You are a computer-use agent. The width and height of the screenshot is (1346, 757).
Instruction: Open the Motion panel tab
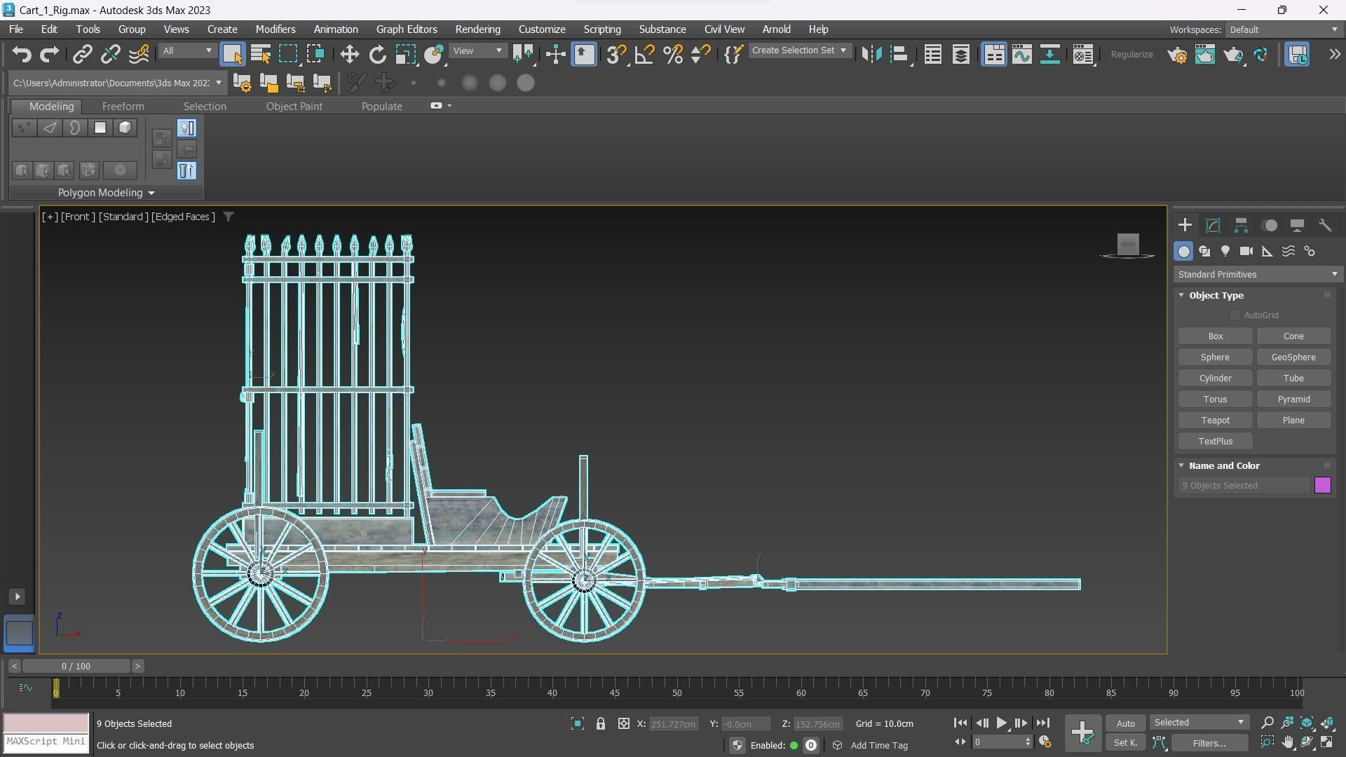[x=1269, y=226]
